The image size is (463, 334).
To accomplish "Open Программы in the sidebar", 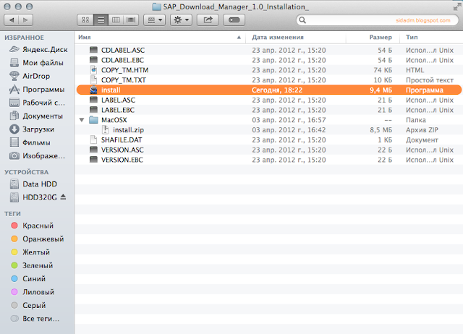I will pyautogui.click(x=37, y=90).
